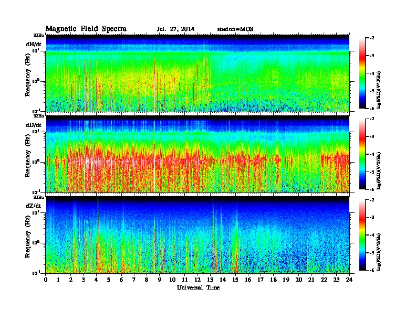Click the "-4" tick of dH/dt color bar
The height and width of the screenshot is (321, 416).
click(x=372, y=73)
